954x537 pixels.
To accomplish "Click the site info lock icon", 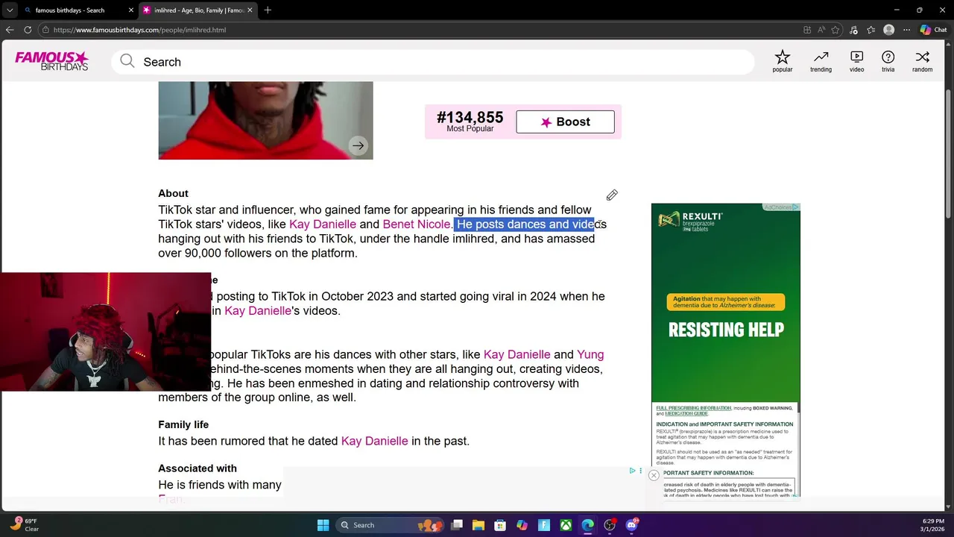I will [x=45, y=30].
